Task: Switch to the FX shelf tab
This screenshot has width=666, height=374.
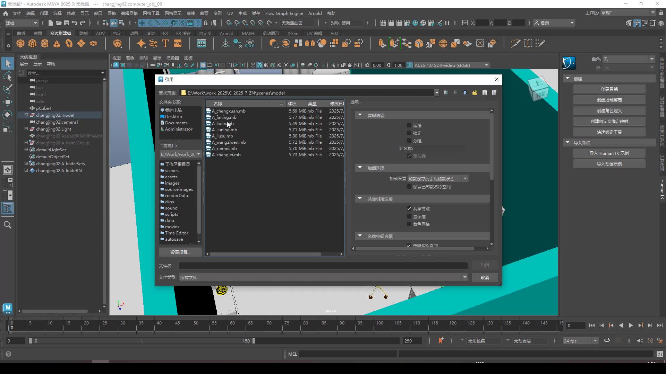Action: 165,33
